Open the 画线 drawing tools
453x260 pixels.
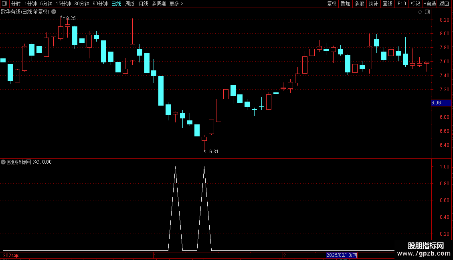tap(387, 4)
